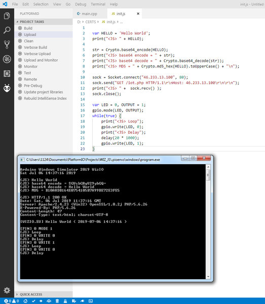Click the console window's program icon
The height and width of the screenshot is (304, 265).
click(x=22, y=160)
